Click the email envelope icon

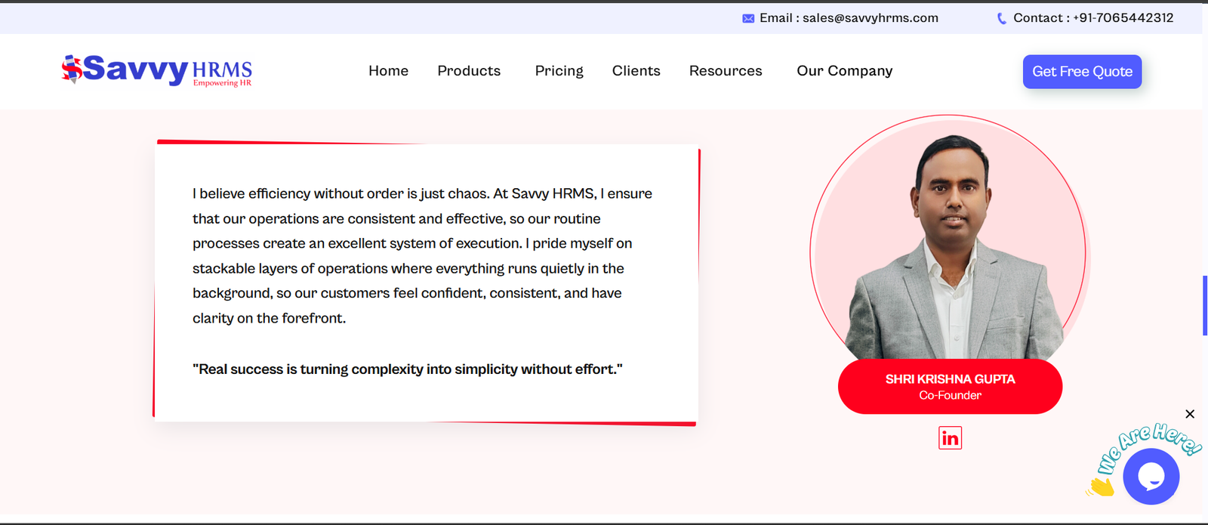(x=748, y=18)
